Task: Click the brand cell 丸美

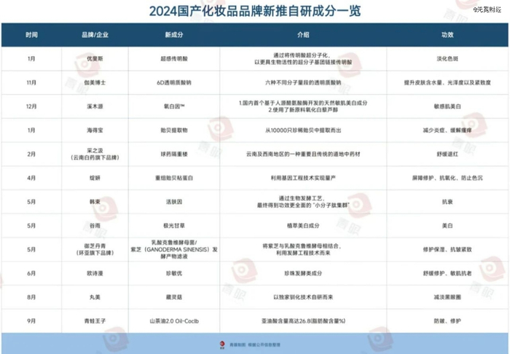Action: click(x=95, y=297)
